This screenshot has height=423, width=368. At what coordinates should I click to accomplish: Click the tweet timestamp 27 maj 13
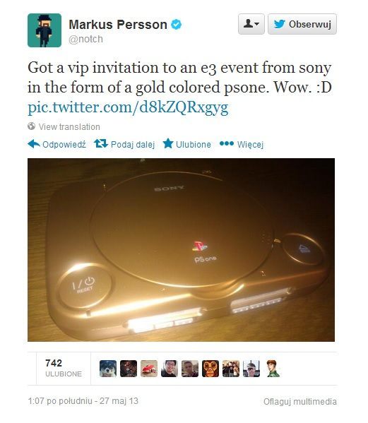coord(83,401)
